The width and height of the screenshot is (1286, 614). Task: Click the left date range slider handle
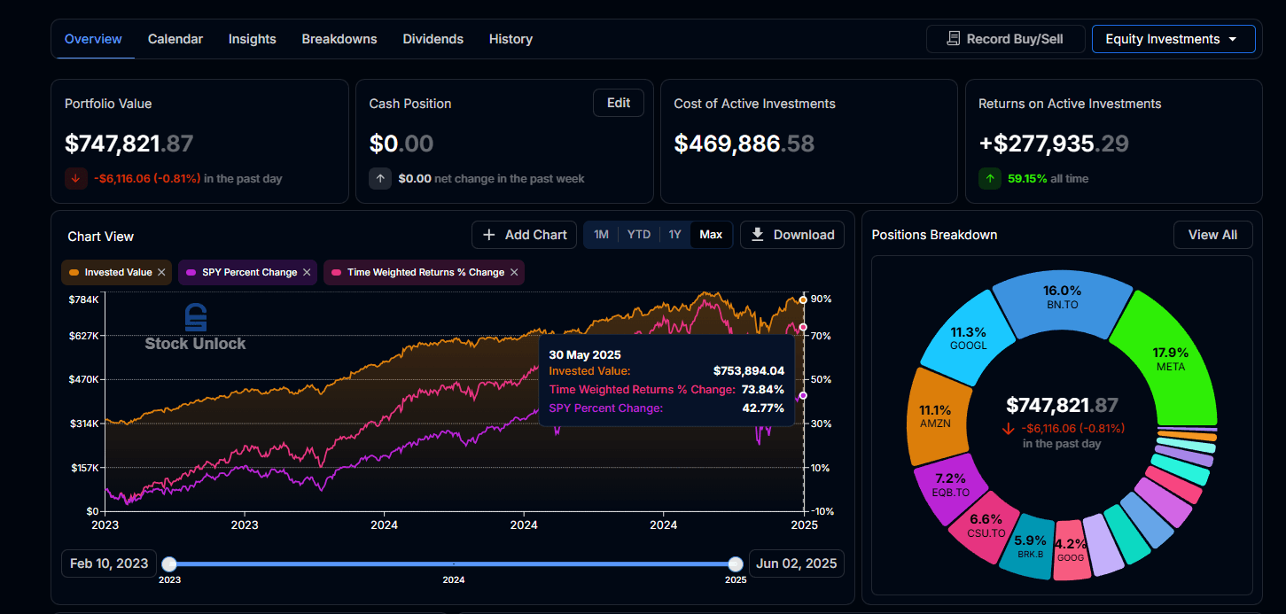pos(169,563)
